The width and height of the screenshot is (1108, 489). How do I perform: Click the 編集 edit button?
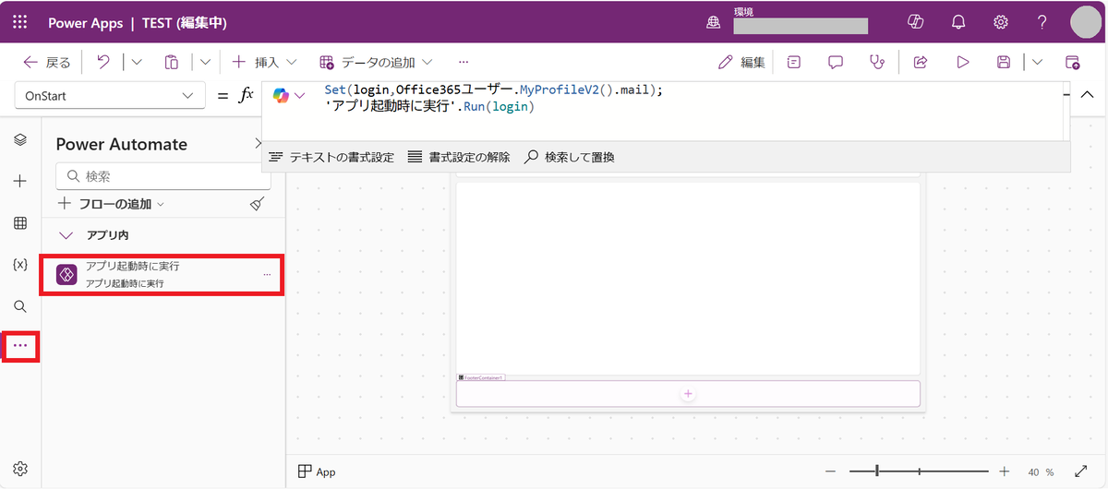point(742,62)
